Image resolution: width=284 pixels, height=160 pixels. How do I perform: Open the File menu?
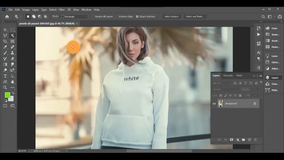tap(10, 10)
